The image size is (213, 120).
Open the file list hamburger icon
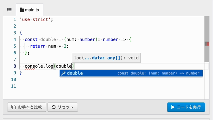pos(9,10)
